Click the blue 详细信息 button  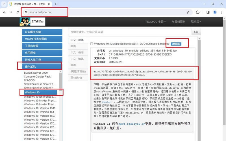pos(176,44)
